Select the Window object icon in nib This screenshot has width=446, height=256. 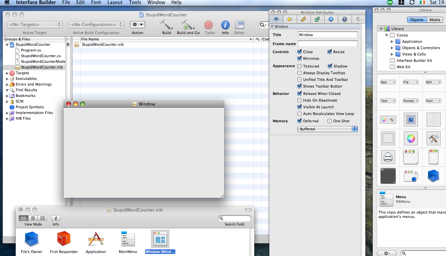click(160, 239)
